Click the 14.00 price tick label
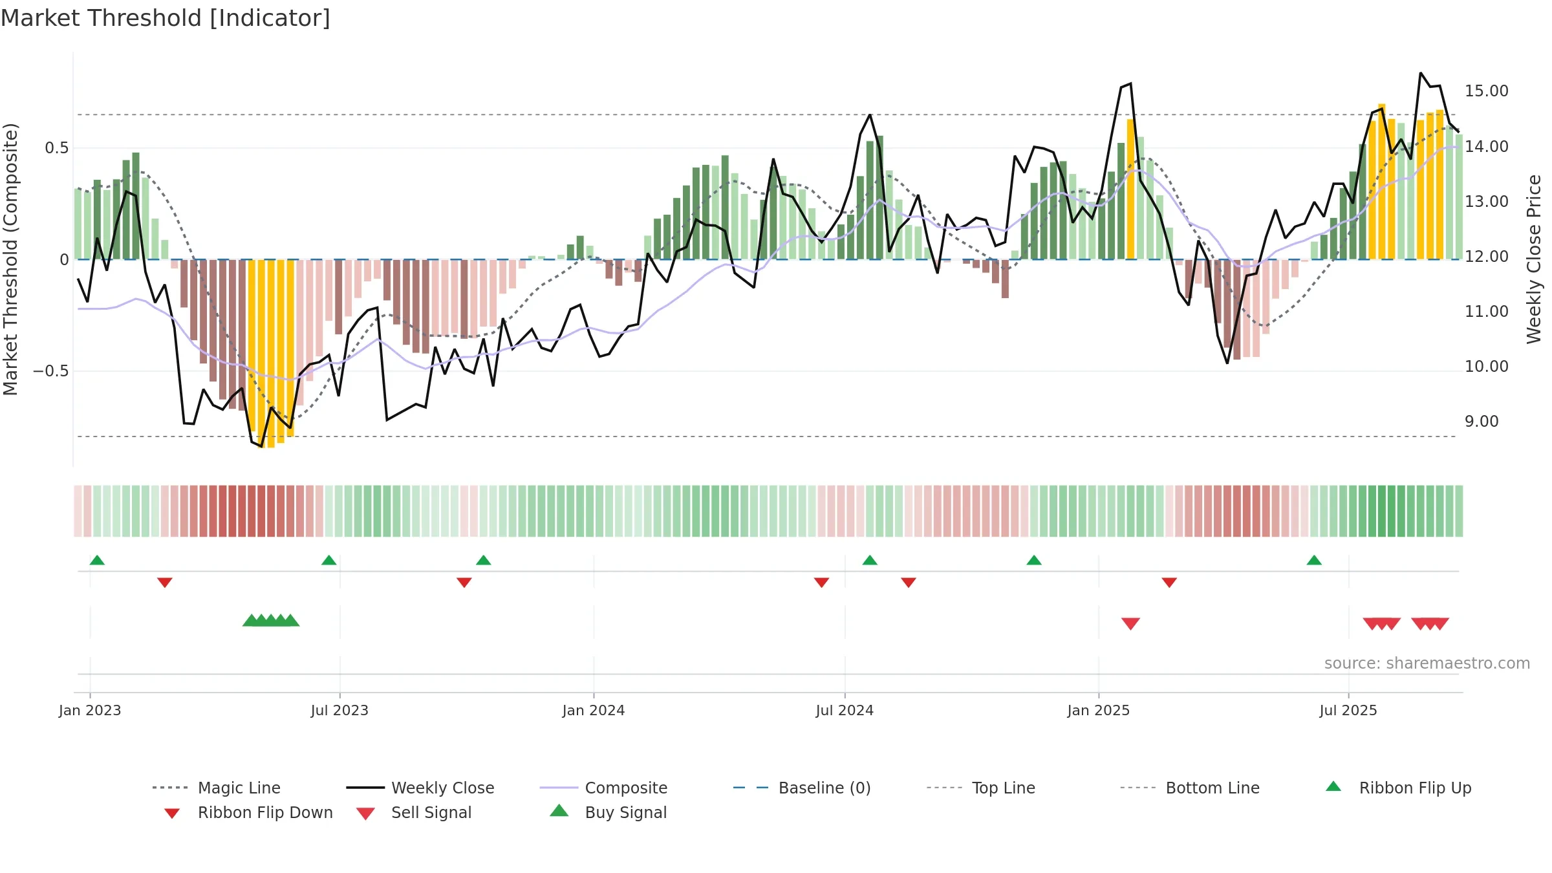This screenshot has width=1552, height=873. pyautogui.click(x=1487, y=147)
